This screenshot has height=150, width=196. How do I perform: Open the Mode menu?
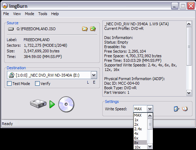coord(29,14)
